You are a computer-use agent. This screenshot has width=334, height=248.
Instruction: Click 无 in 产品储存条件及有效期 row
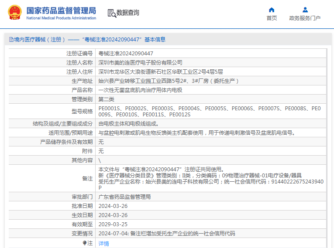point(101,142)
